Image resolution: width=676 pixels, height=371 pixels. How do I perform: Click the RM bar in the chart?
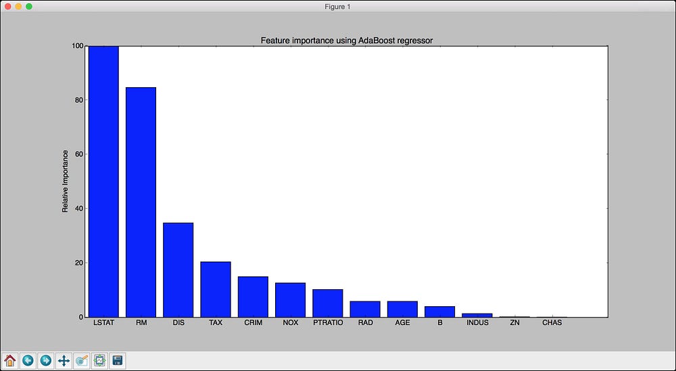[141, 202]
